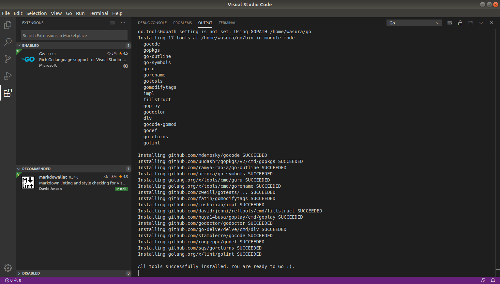Collapse the panel with chevron

click(481, 23)
